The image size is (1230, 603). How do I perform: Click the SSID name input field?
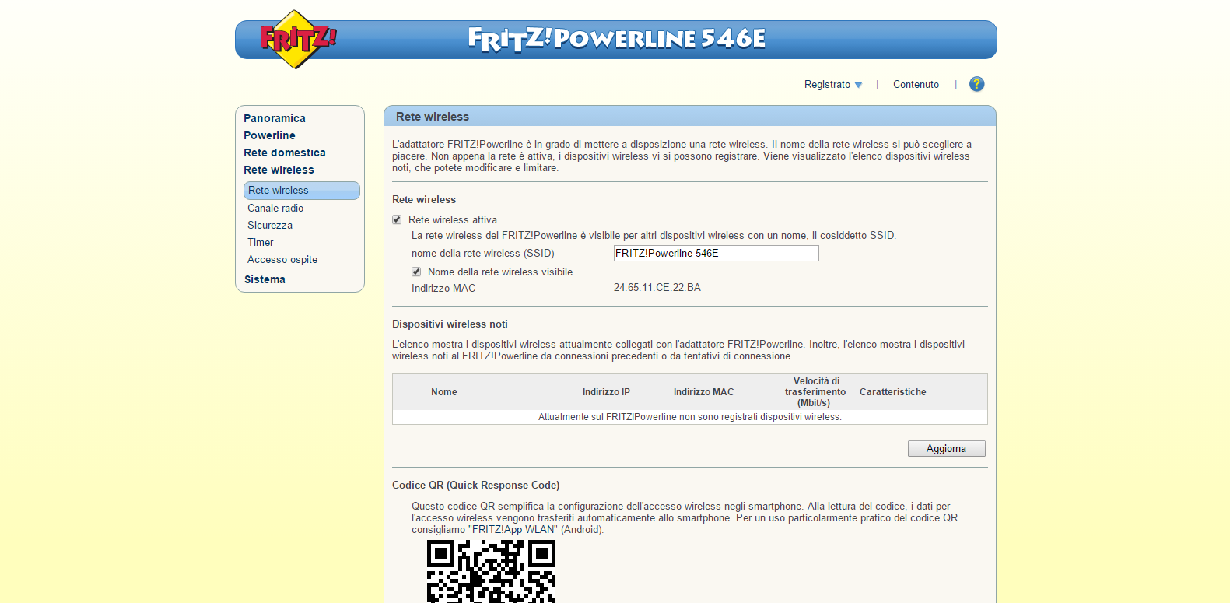point(716,254)
